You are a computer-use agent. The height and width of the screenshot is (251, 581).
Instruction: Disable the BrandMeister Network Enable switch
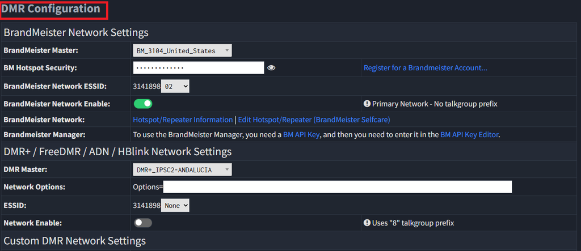point(143,104)
